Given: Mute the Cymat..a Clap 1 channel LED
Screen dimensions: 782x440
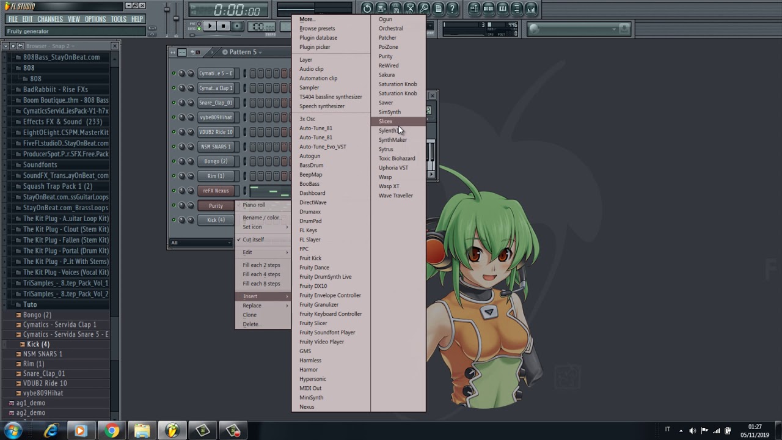Looking at the screenshot, I should [174, 88].
